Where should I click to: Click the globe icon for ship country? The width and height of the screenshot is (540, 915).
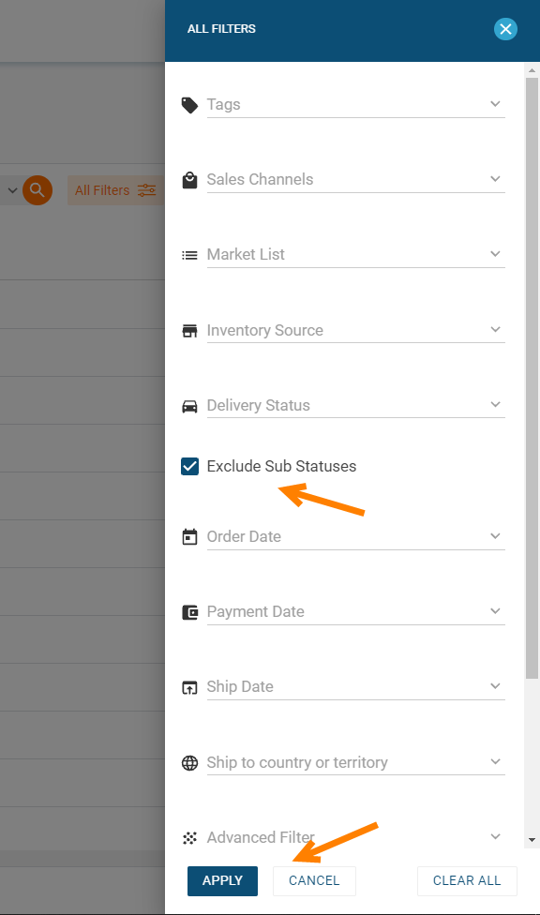click(x=189, y=763)
